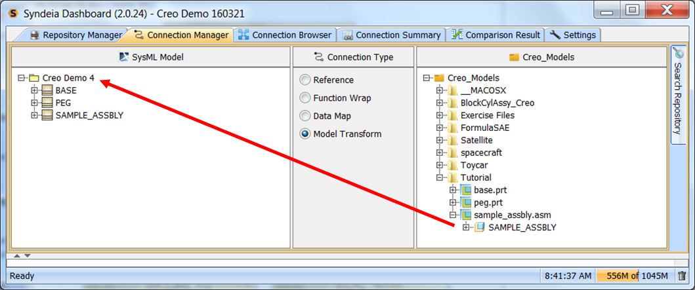The width and height of the screenshot is (695, 290).
Task: Collapse the sample_assbly.asm node
Action: (453, 215)
